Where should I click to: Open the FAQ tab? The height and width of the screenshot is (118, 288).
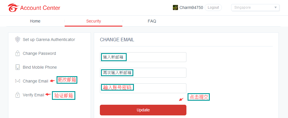click(152, 21)
